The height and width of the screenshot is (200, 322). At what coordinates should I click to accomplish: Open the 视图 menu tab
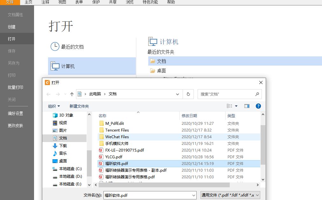tap(62, 2)
